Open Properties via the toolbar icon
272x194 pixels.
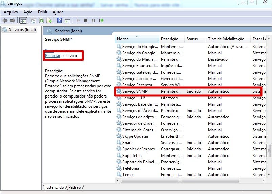[x=34, y=20]
